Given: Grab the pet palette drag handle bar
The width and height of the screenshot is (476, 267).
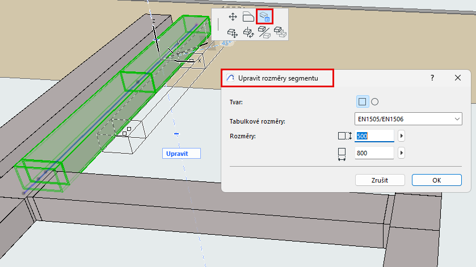Looking at the screenshot, I should click(x=218, y=24).
